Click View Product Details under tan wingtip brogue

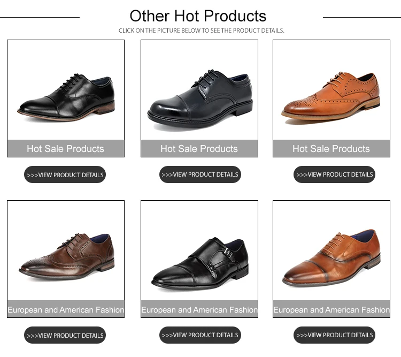point(334,174)
